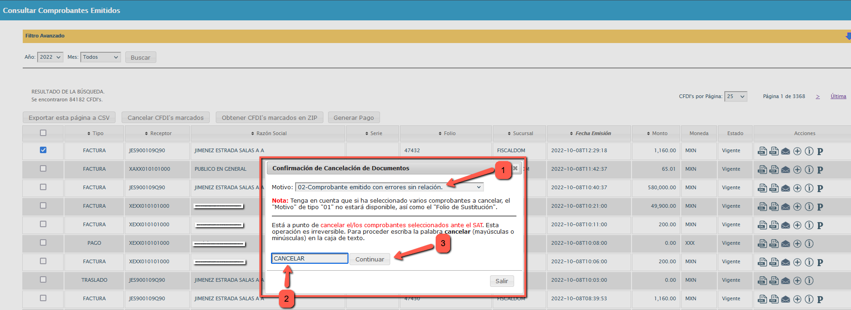The image size is (851, 310).
Task: Open the Año dropdown showing 2022
Action: click(50, 57)
